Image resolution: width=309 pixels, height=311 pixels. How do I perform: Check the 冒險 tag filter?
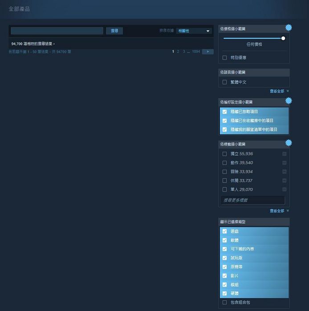tap(224, 171)
